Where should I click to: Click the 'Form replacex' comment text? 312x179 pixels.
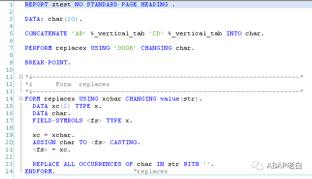pyautogui.click(x=83, y=84)
